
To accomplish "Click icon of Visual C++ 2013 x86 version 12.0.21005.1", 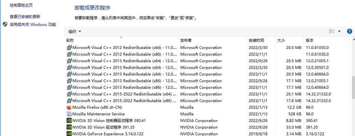I will [69, 81].
